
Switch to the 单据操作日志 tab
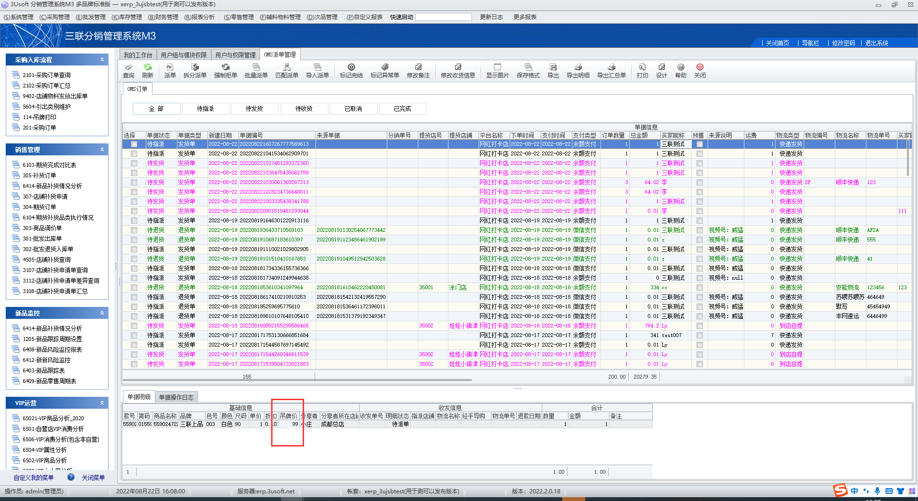tap(176, 397)
